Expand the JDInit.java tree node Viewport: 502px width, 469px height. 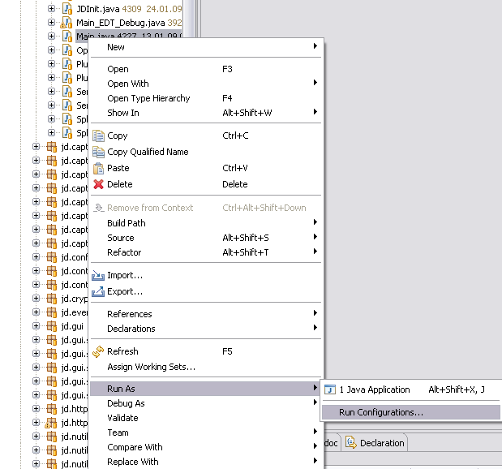(x=51, y=9)
